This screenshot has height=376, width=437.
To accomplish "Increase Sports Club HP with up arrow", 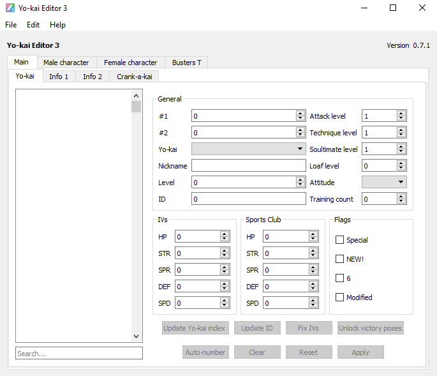I will click(x=313, y=234).
